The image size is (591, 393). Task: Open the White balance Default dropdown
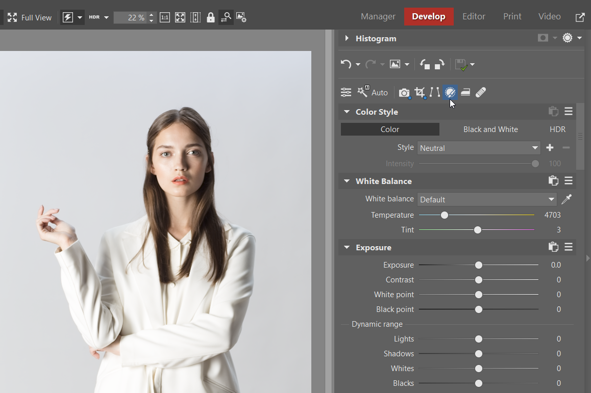(487, 199)
